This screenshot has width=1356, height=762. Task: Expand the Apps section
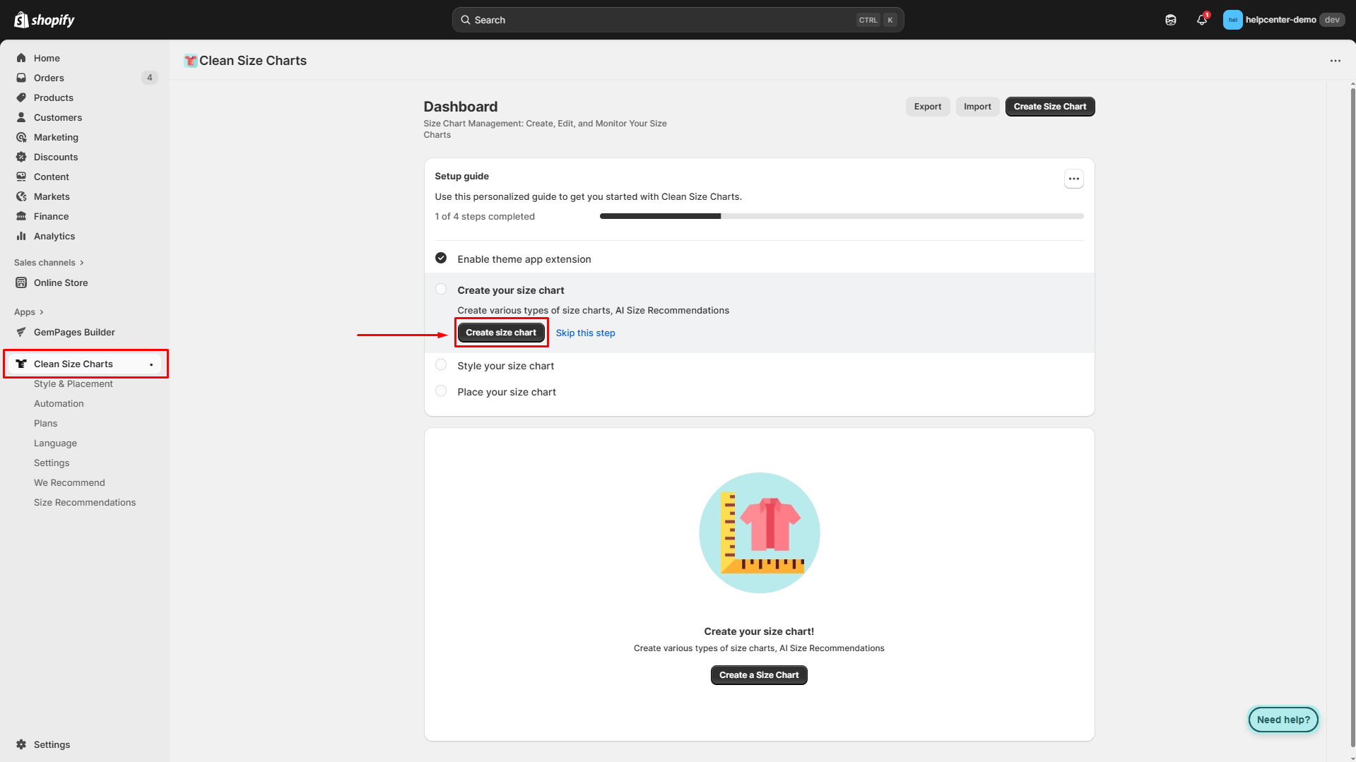(x=29, y=312)
